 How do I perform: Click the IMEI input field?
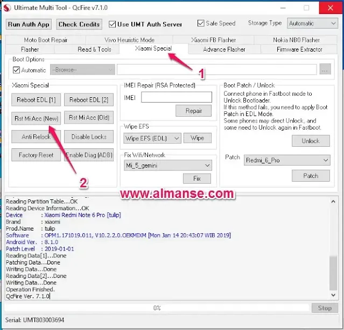pos(177,97)
